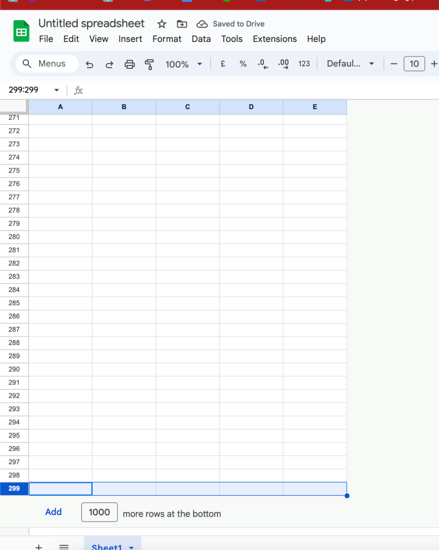439x550 pixels.
Task: Decrease decimal places
Action: pyautogui.click(x=263, y=64)
